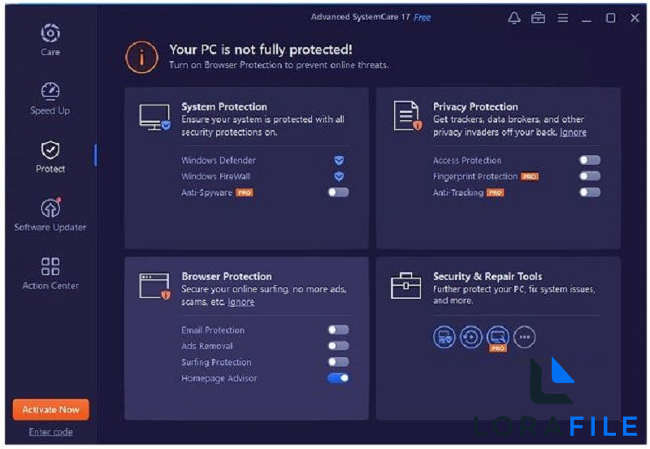The width and height of the screenshot is (650, 449).
Task: Click the System Protection monitor icon
Action: click(154, 117)
